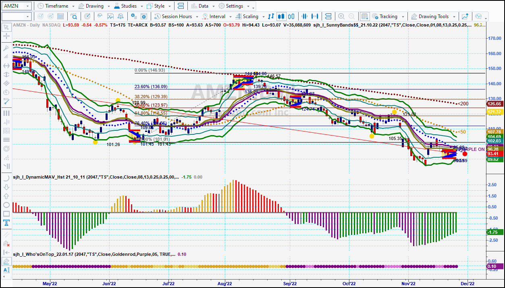
Task: Click the stacked panels icon beside Style
Action: [x=180, y=6]
